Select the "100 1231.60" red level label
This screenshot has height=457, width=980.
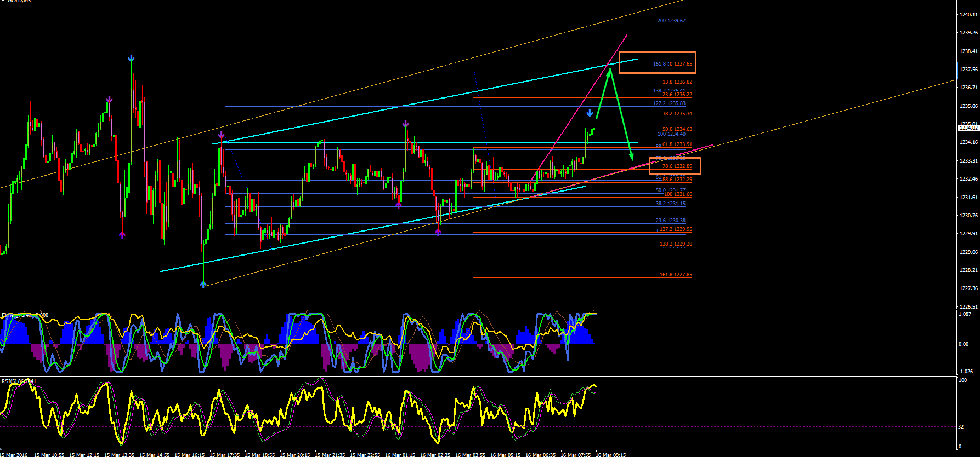tap(678, 194)
